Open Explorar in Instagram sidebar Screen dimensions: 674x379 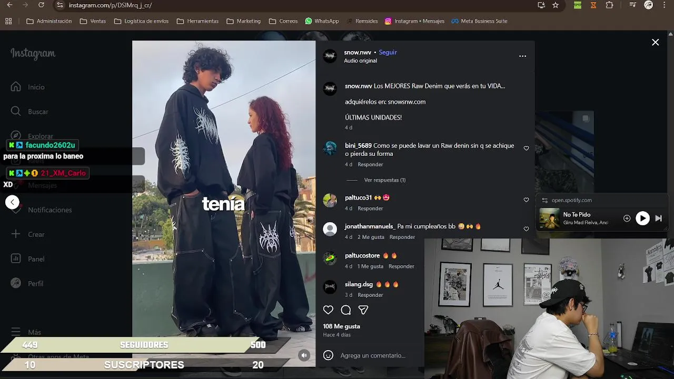tap(33, 136)
